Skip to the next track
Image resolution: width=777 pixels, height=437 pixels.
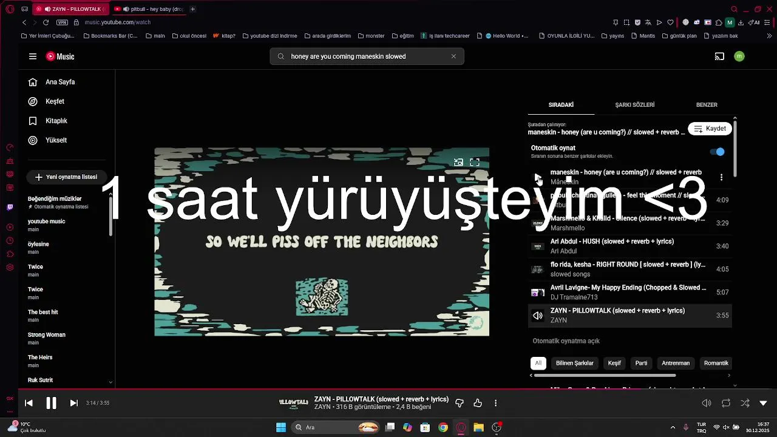click(x=73, y=403)
